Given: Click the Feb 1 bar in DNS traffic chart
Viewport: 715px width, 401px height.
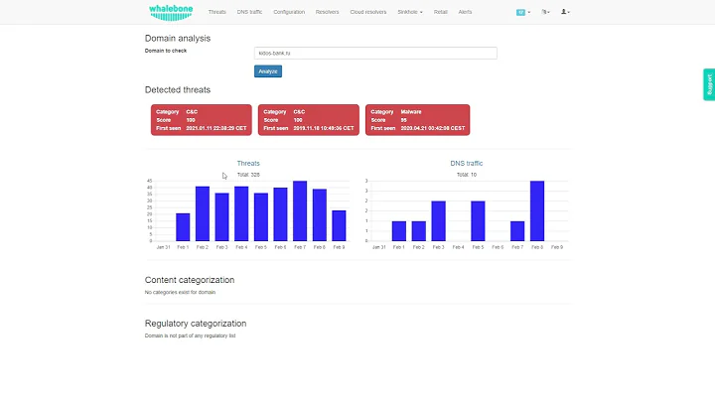Looking at the screenshot, I should [399, 231].
